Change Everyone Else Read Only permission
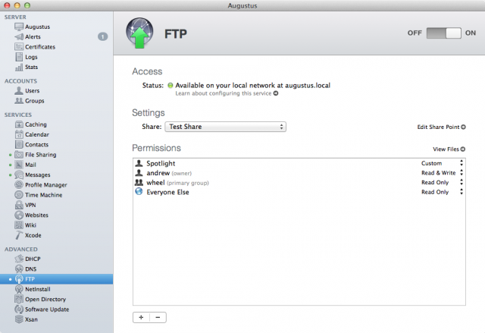 (x=443, y=192)
